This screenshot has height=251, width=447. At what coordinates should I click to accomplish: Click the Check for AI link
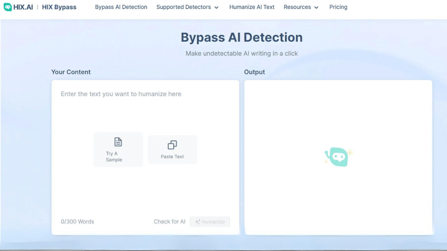point(169,222)
